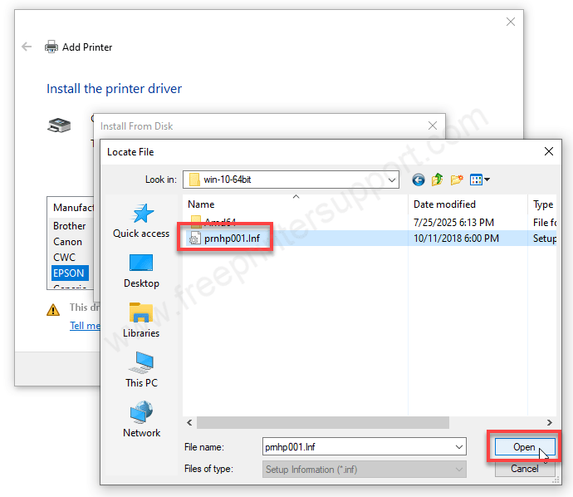The height and width of the screenshot is (497, 573).
Task: Click the Back navigation icon in Locate File
Action: coord(418,180)
